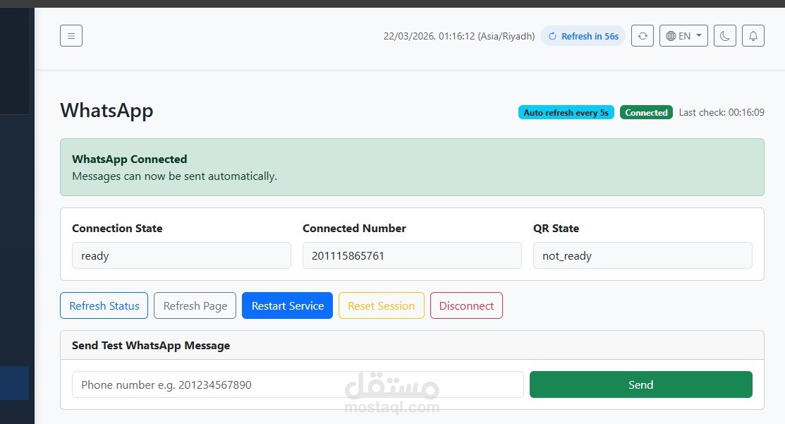Click the green Connected status badge
Image resolution: width=785 pixels, height=424 pixels.
pos(646,113)
